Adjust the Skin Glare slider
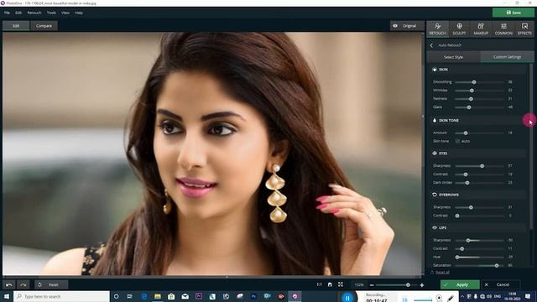 479,107
